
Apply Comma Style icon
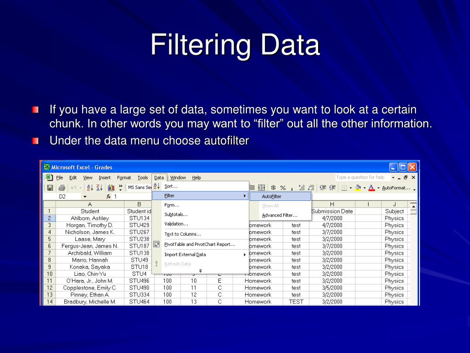pos(291,188)
